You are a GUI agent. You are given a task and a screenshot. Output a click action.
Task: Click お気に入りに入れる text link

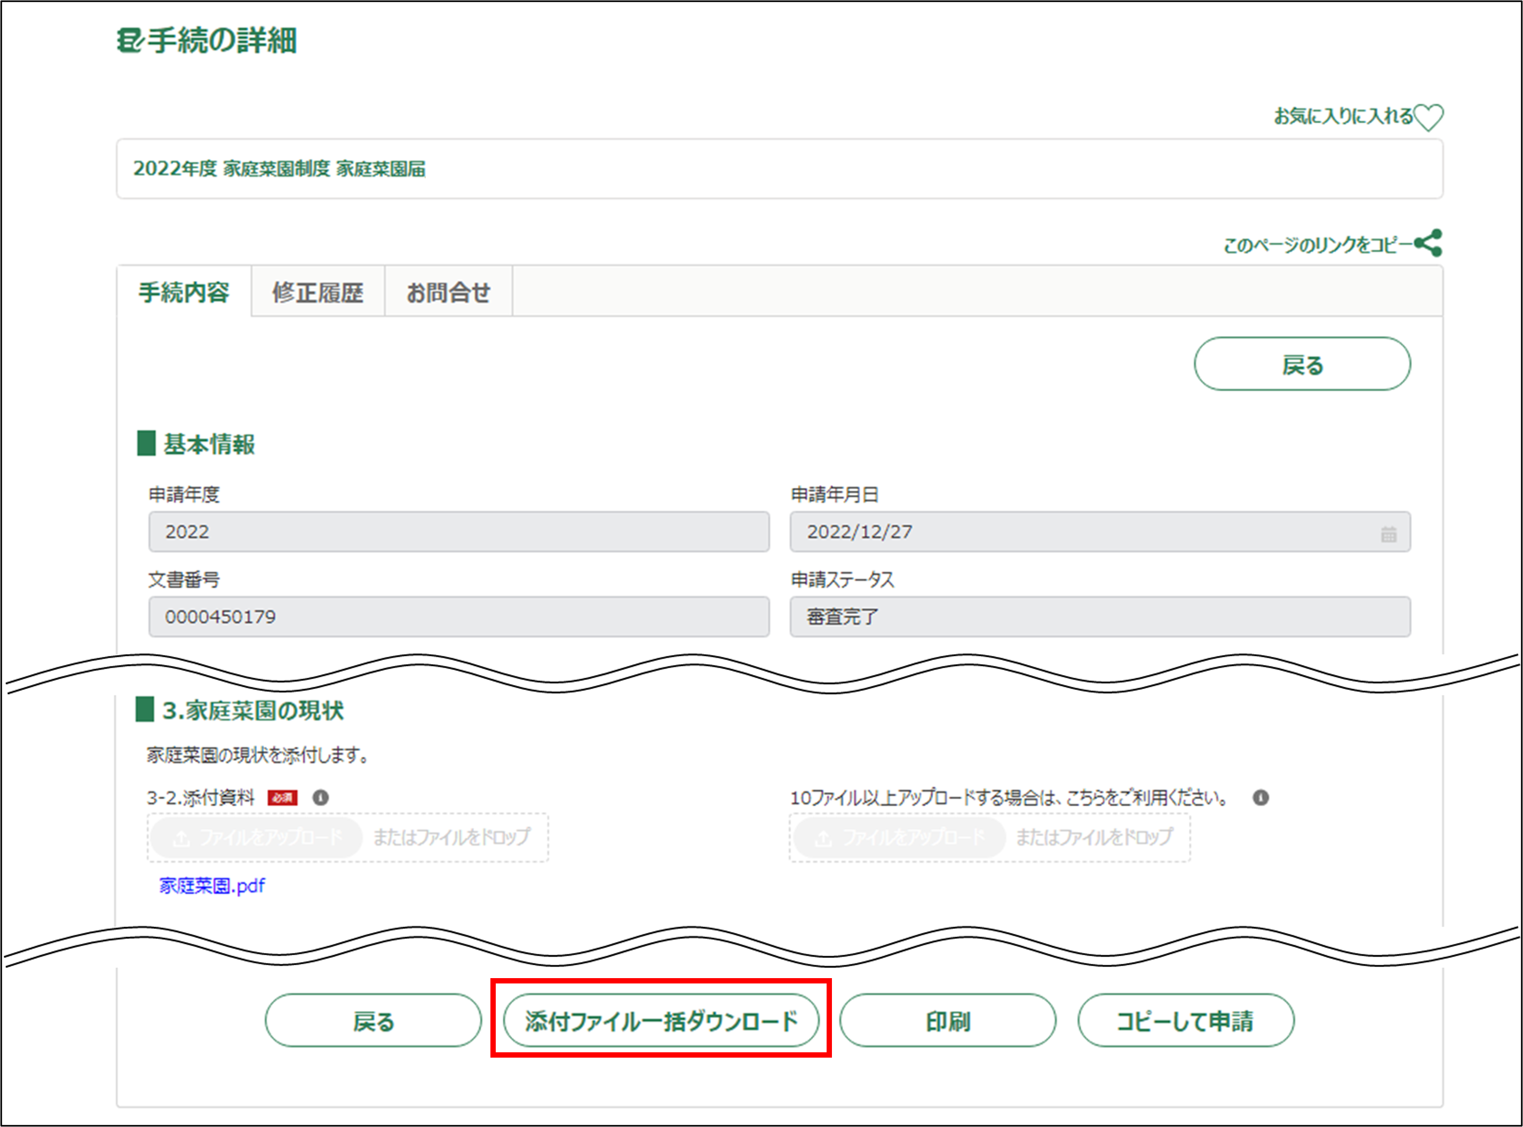point(1343,117)
